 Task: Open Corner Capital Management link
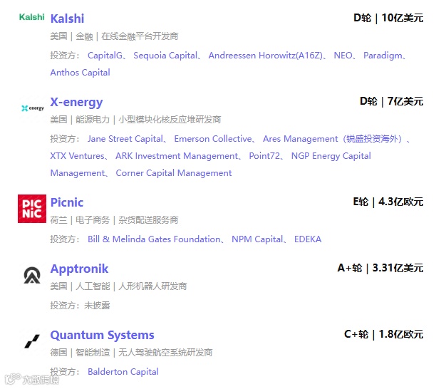pyautogui.click(x=174, y=173)
